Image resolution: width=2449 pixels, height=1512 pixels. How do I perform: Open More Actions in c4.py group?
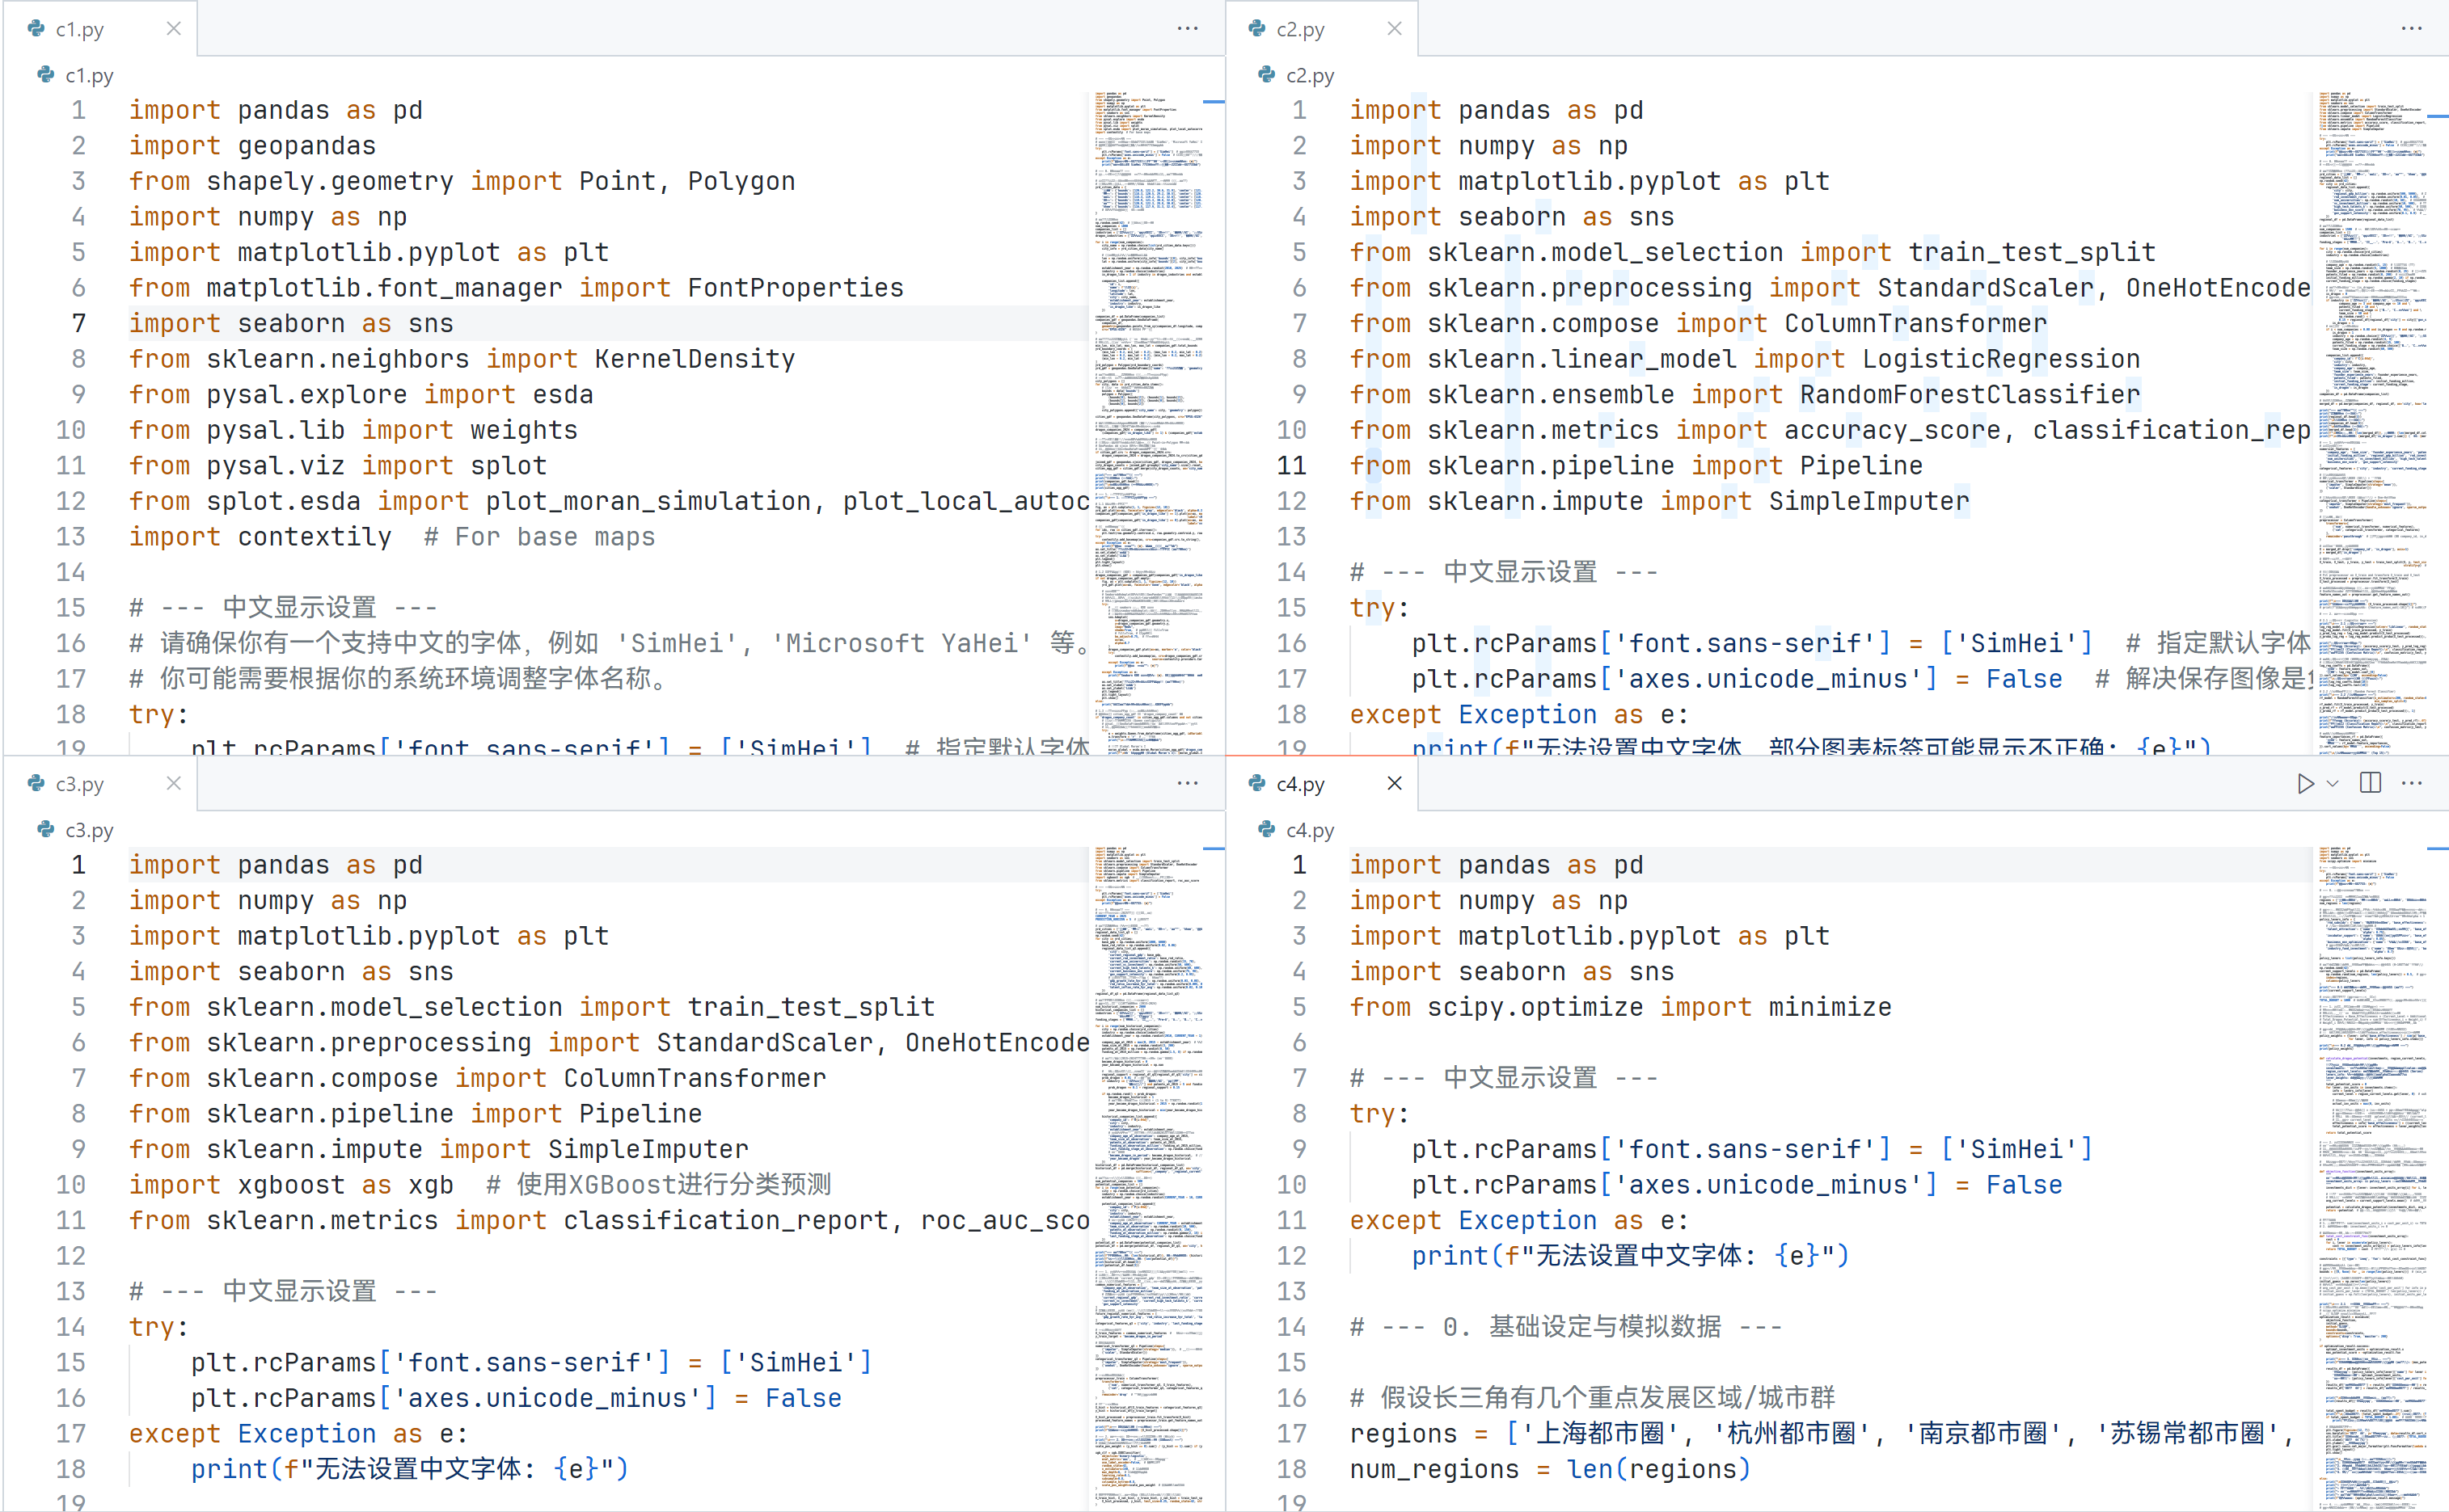(x=2412, y=783)
